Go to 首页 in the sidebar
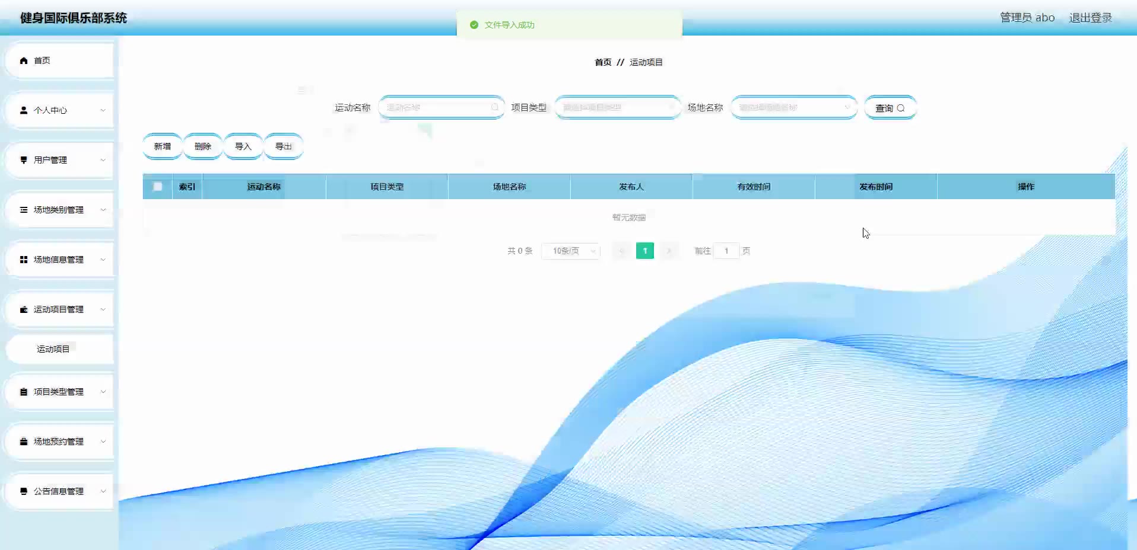The width and height of the screenshot is (1137, 550). point(59,60)
